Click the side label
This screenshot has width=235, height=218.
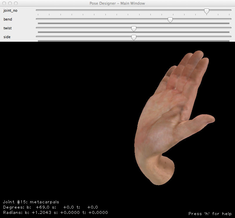pyautogui.click(x=7, y=37)
